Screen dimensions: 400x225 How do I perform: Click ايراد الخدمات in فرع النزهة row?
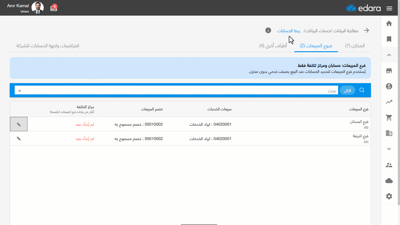click(211, 139)
